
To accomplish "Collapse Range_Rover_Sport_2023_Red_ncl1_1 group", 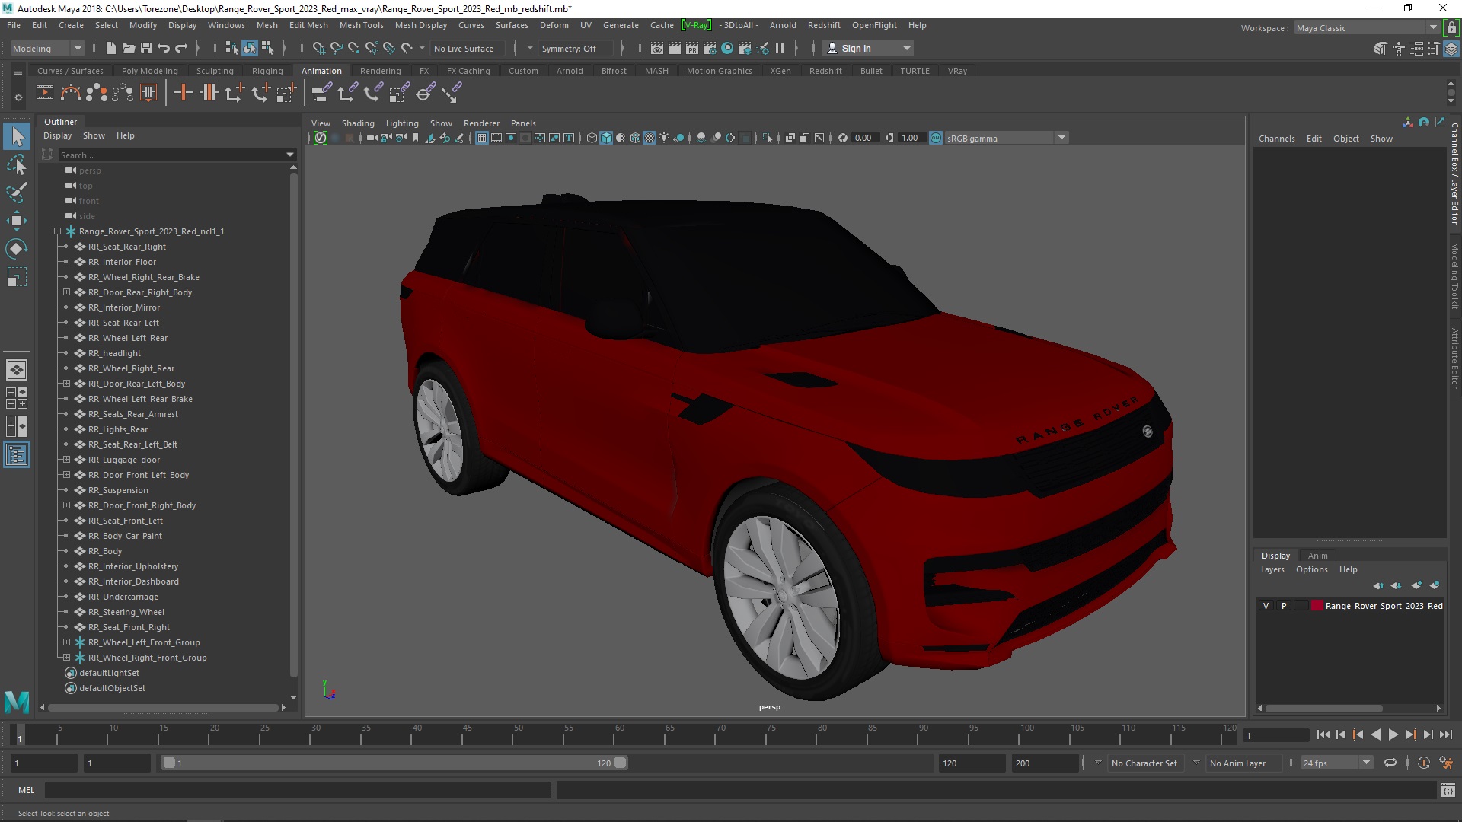I will pyautogui.click(x=57, y=231).
